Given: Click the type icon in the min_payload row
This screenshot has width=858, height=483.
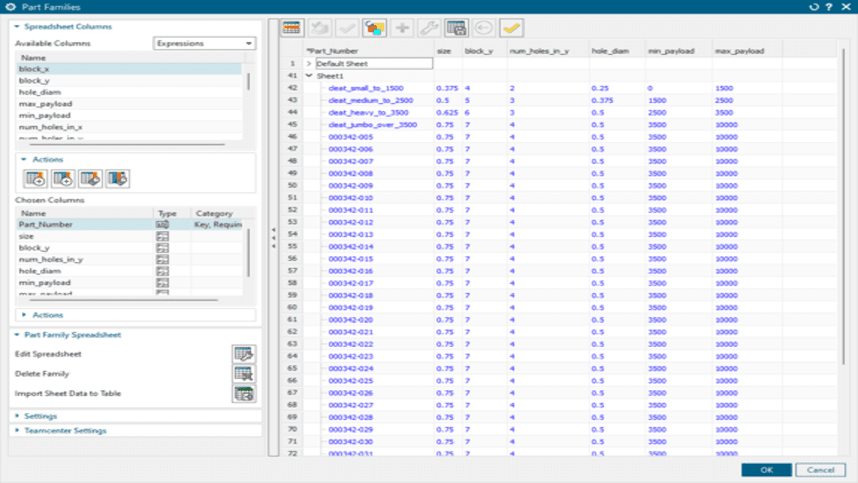Looking at the screenshot, I should [162, 283].
